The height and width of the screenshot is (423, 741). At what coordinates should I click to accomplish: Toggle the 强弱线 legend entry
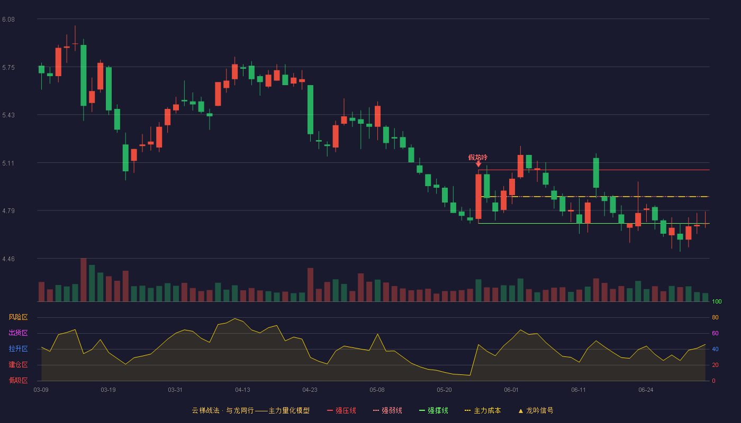tap(387, 410)
